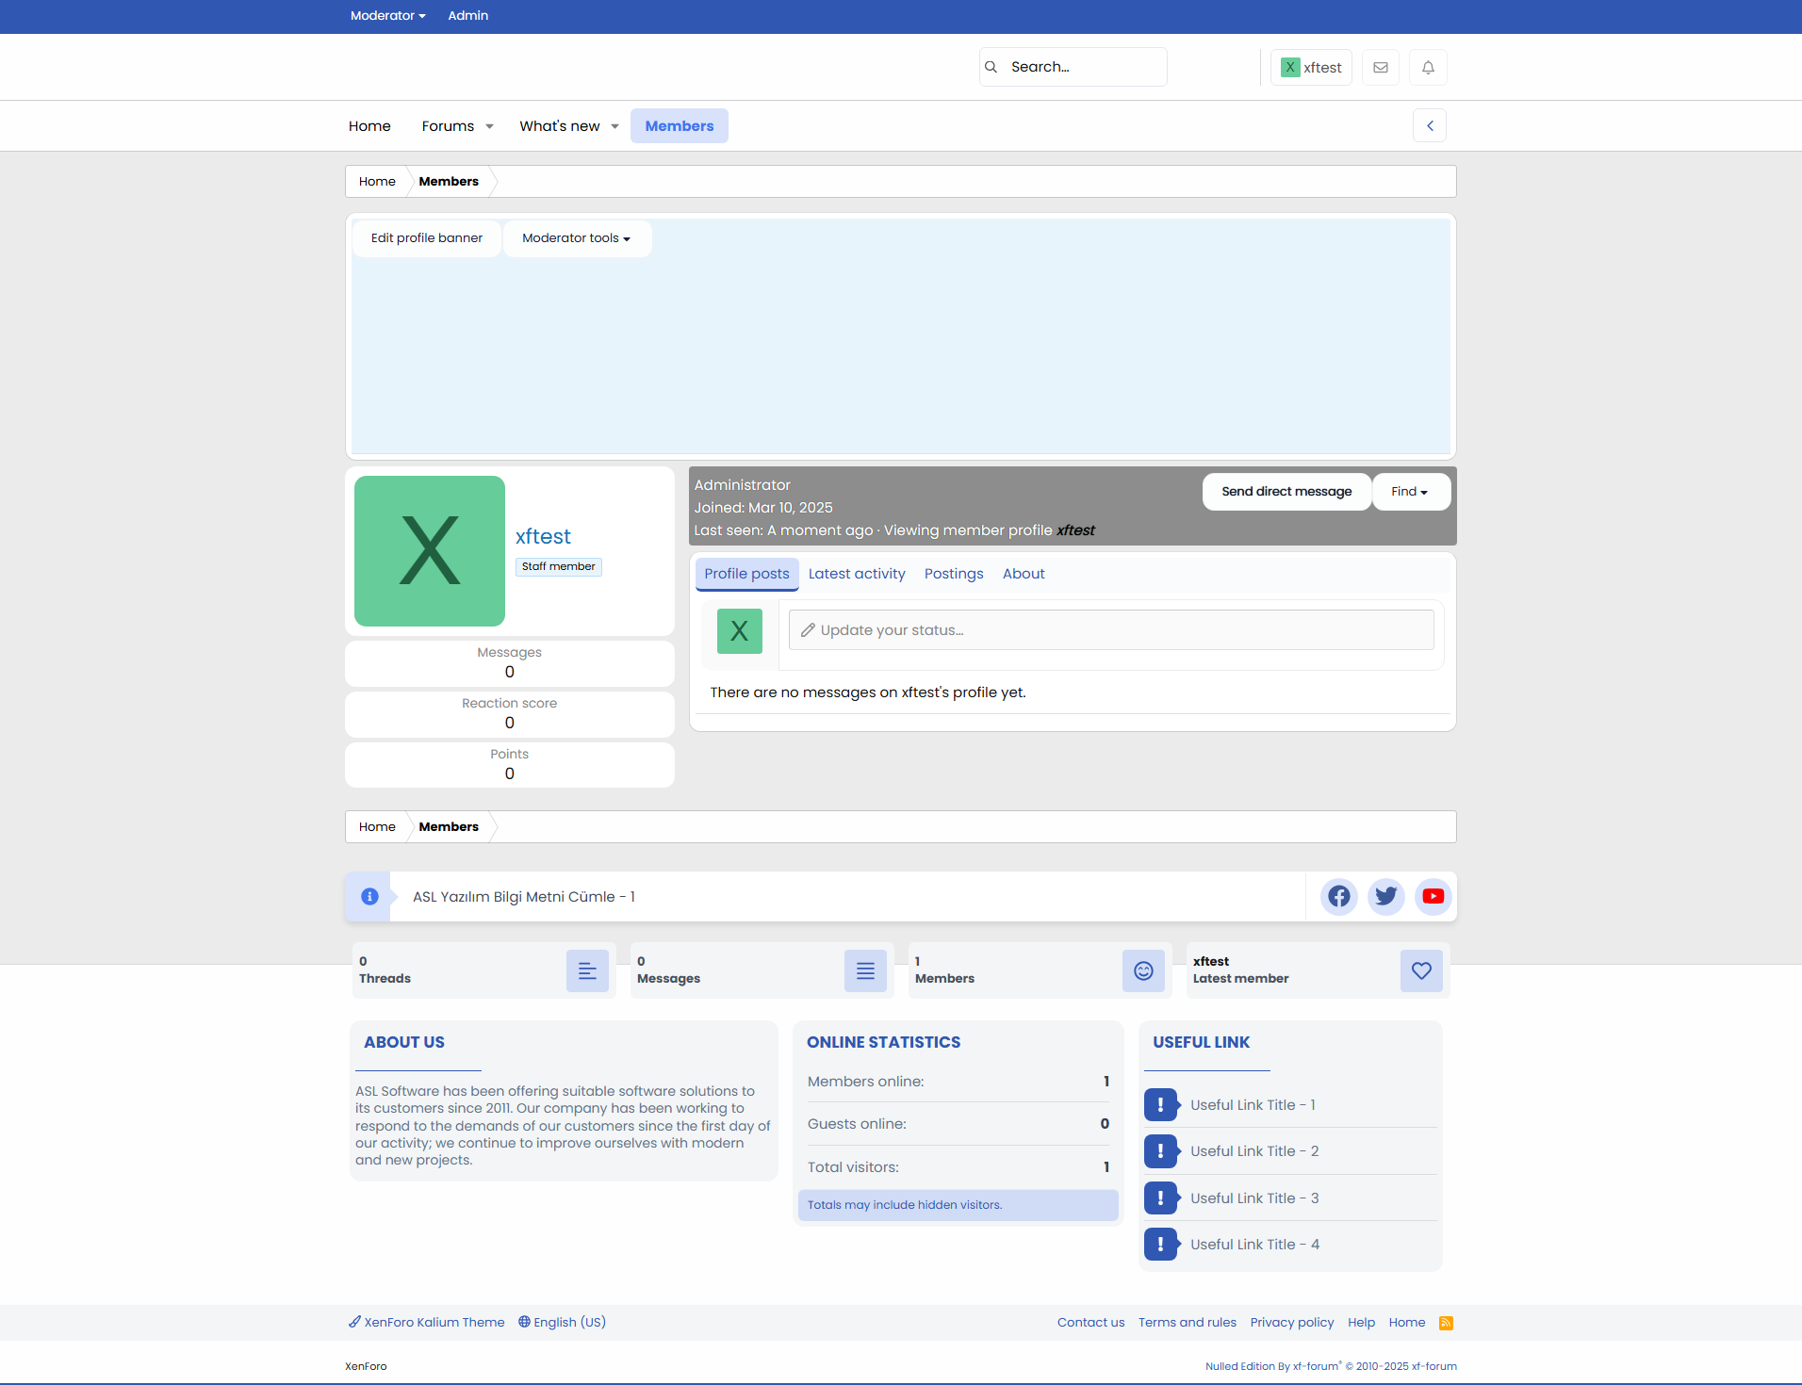Image resolution: width=1802 pixels, height=1385 pixels.
Task: Click the notifications bell icon
Action: point(1428,68)
